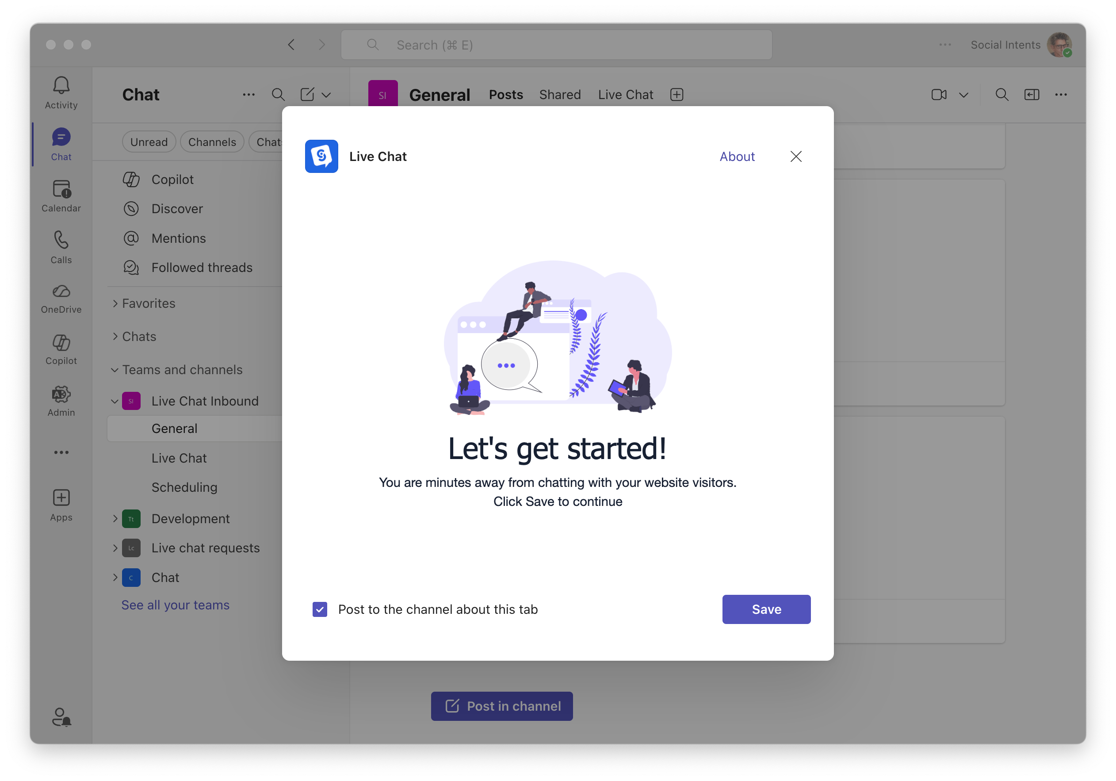
Task: Toggle the Channels filter chip
Action: (x=212, y=142)
